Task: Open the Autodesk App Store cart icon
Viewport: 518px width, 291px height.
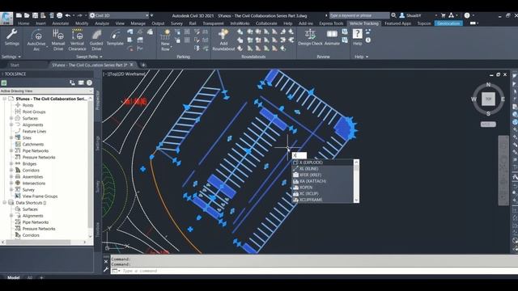Action: (444, 15)
